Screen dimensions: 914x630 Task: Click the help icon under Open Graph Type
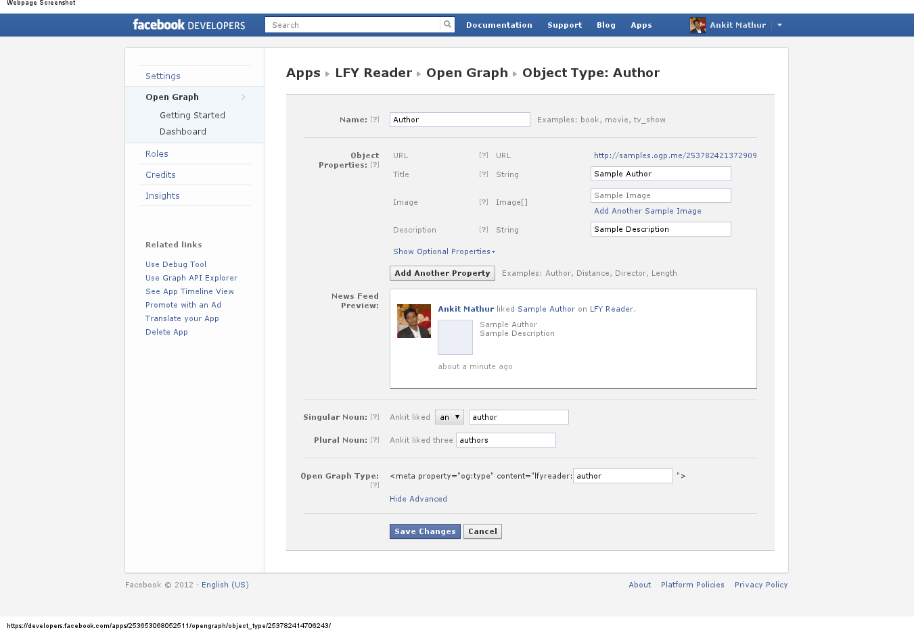(375, 485)
